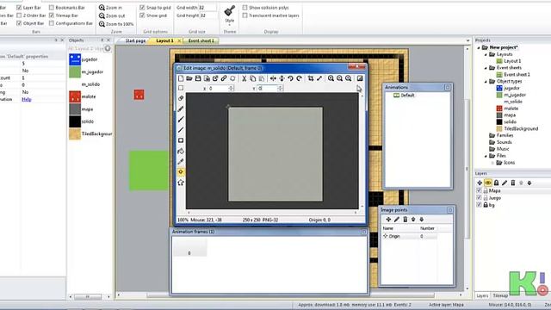The image size is (551, 310).
Task: Click in the Grid height field
Action: coord(208,15)
